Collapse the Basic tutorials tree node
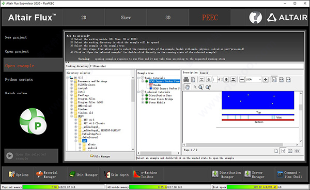The image size is (310, 190). (138, 78)
